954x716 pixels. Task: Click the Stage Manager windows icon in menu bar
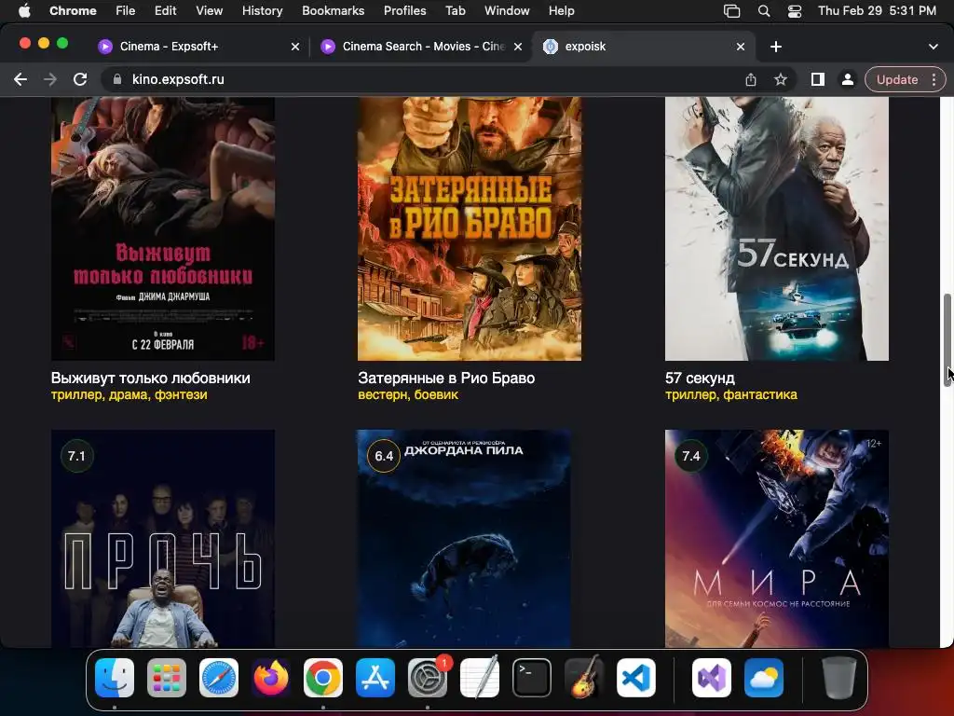click(x=732, y=11)
